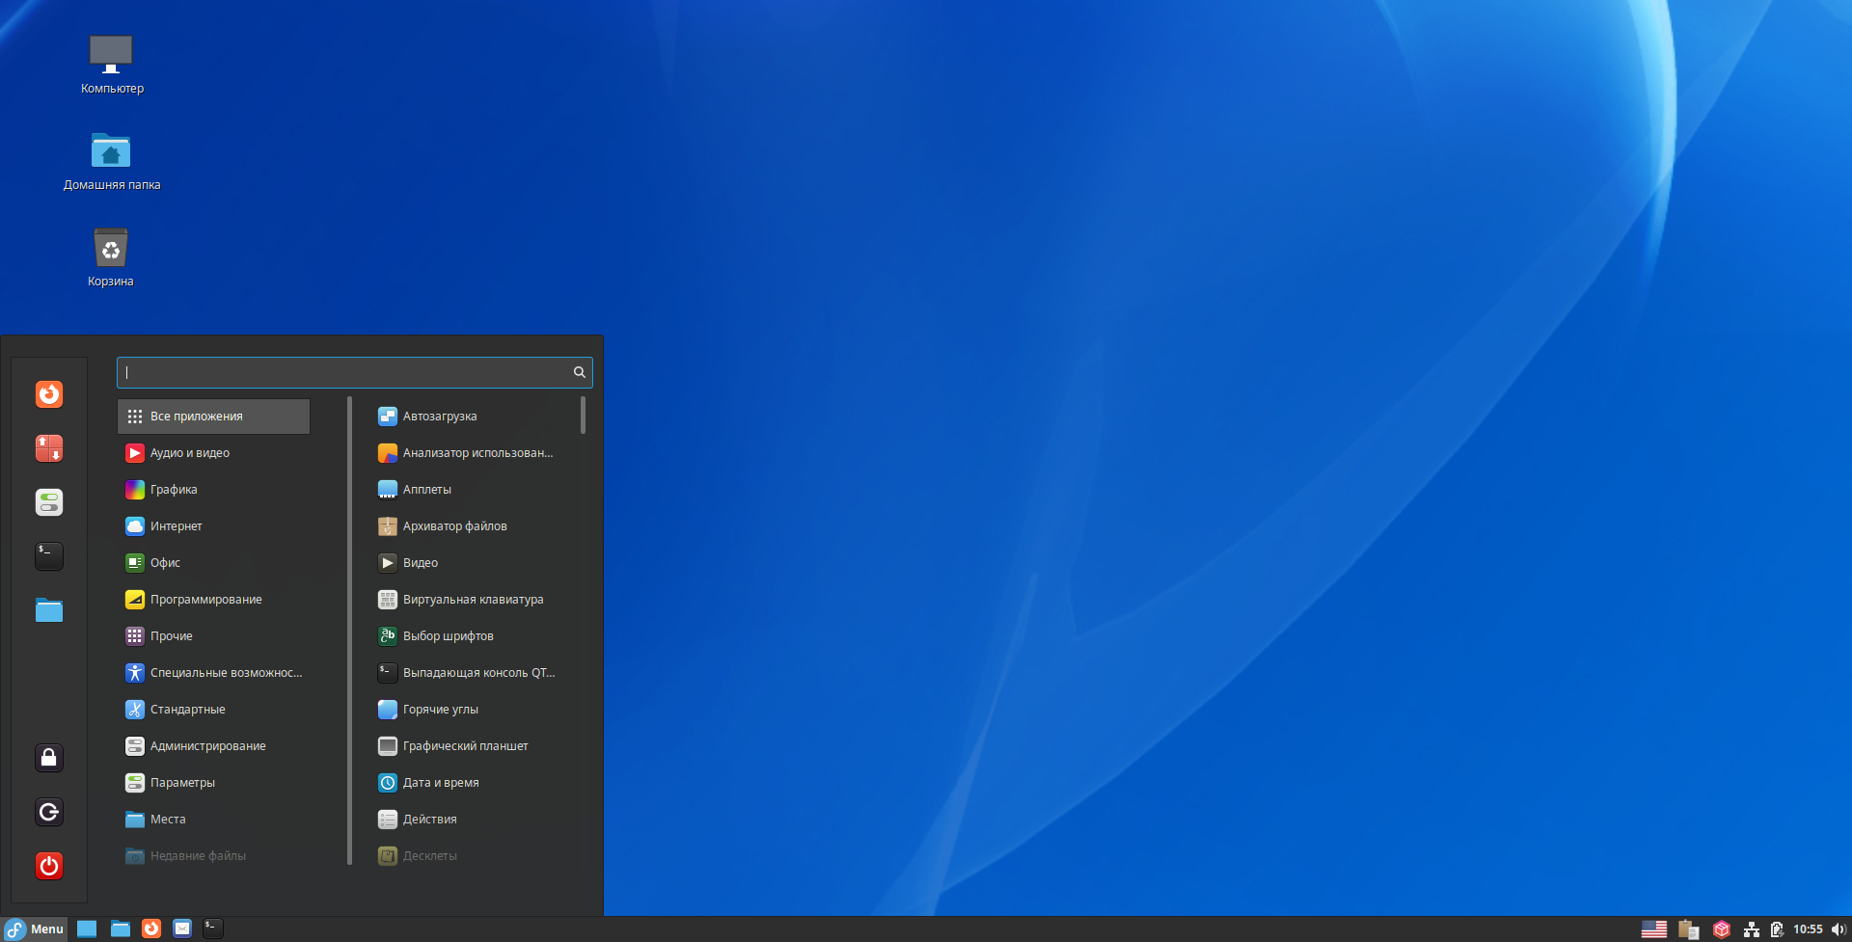Click the Menu button on the taskbar
1852x942 pixels.
click(x=35, y=929)
